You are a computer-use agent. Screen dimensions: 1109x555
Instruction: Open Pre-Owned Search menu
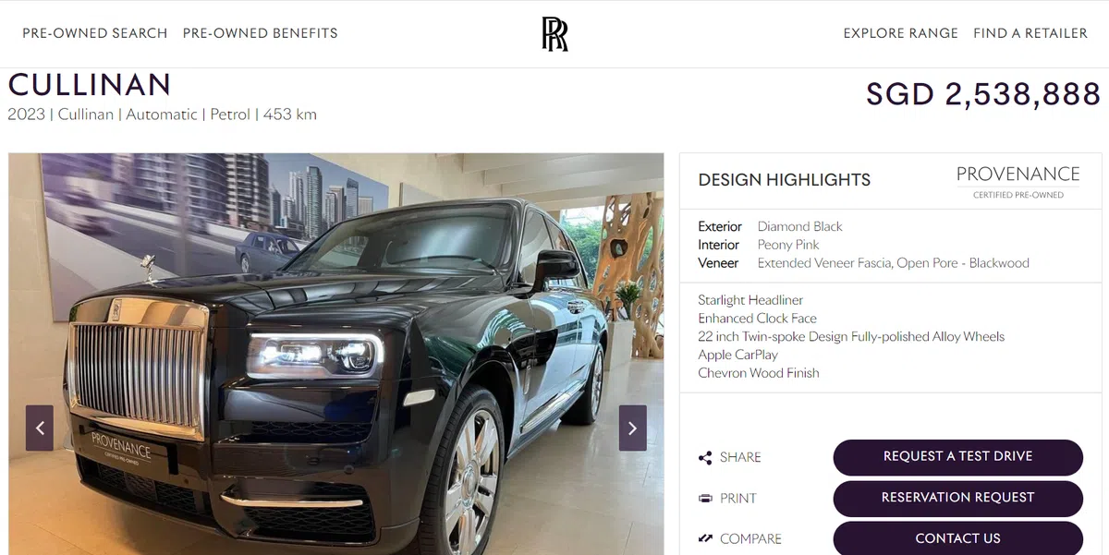tap(95, 33)
